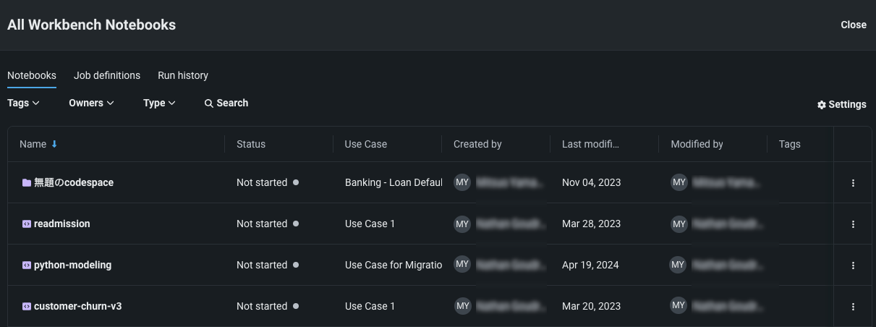Expand the Tags filter dropdown

[23, 103]
